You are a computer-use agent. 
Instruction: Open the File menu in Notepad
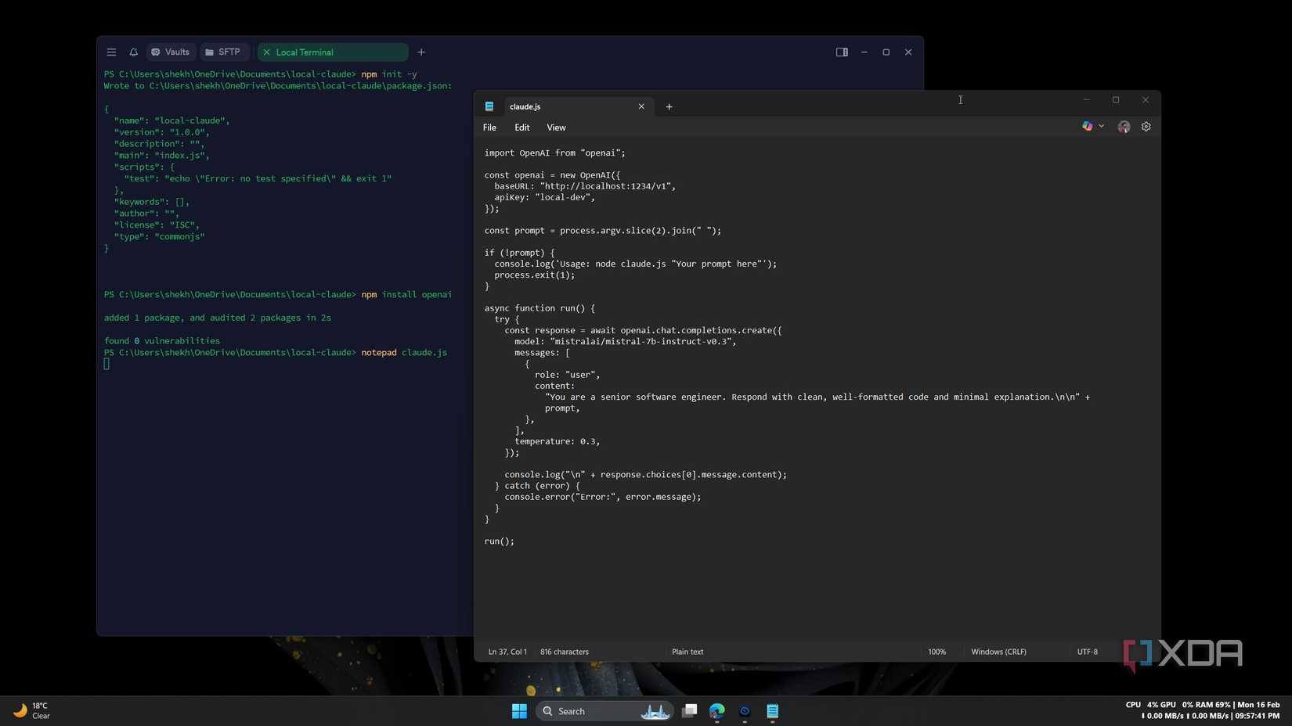pyautogui.click(x=489, y=128)
